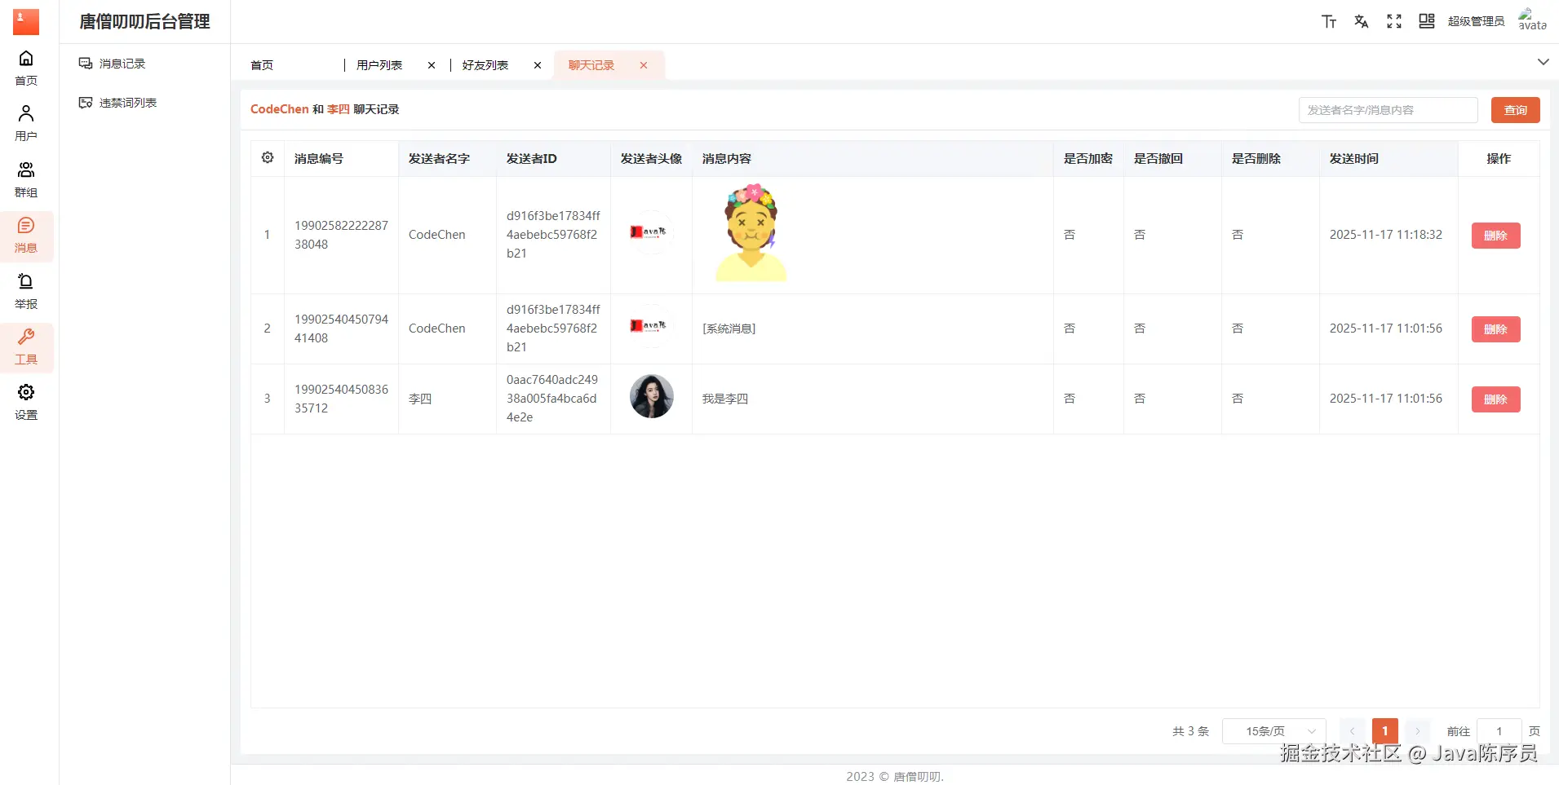Delete the 我是李四 message row
Image resolution: width=1559 pixels, height=785 pixels.
1495,399
